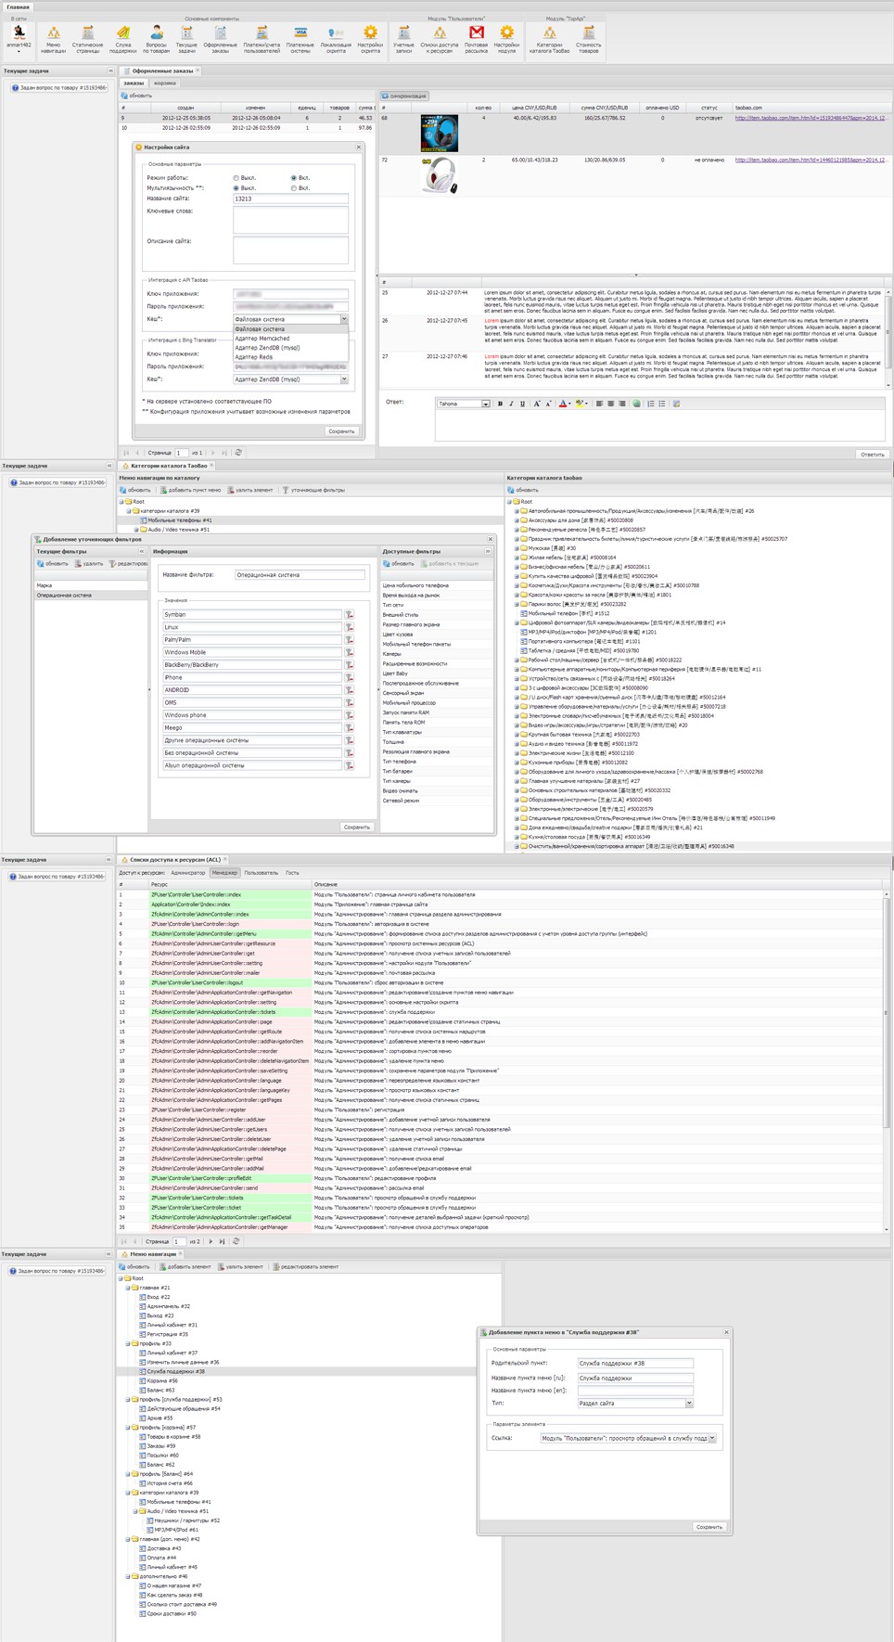Click the bold button in answer editor
This screenshot has height=1642, width=894.
[x=500, y=404]
